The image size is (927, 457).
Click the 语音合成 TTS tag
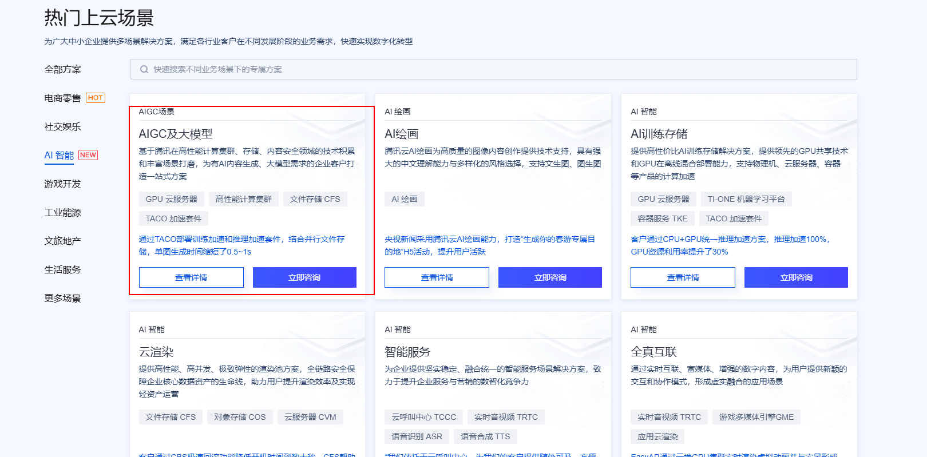pos(485,436)
